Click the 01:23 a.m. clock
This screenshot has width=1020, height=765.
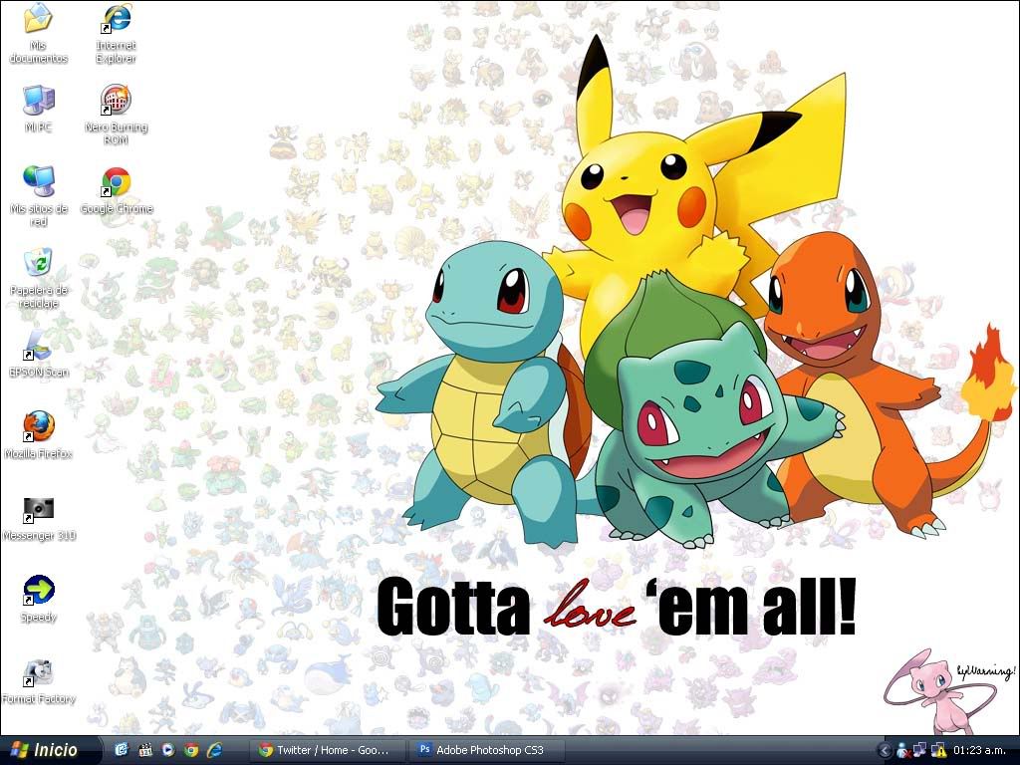pyautogui.click(x=980, y=751)
